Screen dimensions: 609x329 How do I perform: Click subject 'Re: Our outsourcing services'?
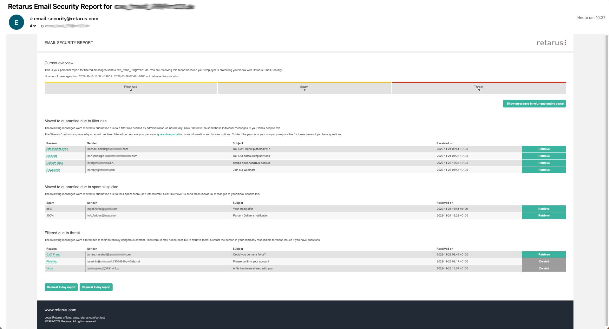[252, 156]
